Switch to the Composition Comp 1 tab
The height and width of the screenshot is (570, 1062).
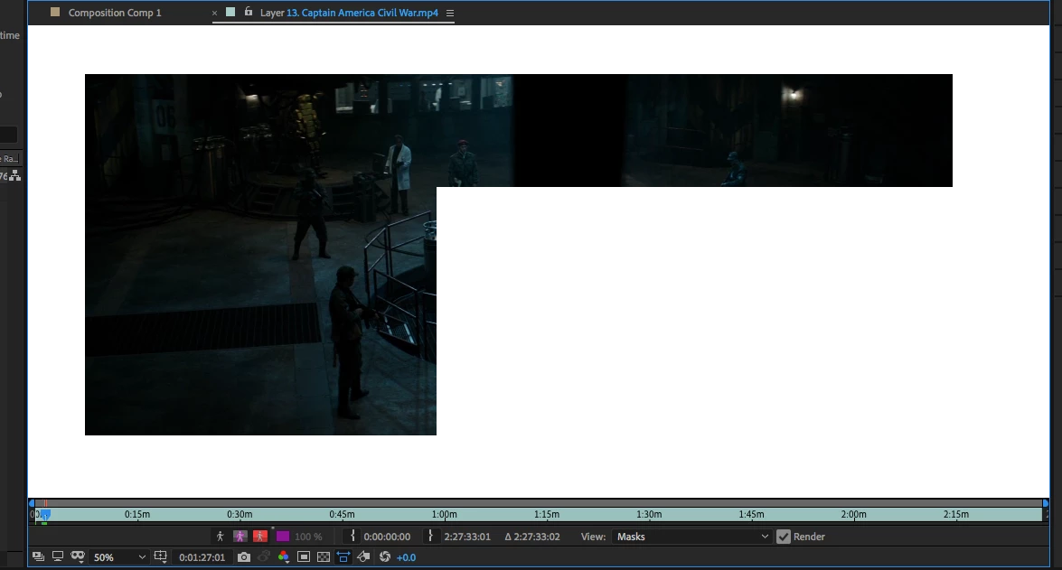click(x=115, y=12)
